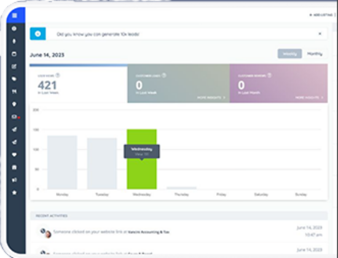338x258 pixels.
Task: Click the Monday bar in chart
Action: point(62,163)
